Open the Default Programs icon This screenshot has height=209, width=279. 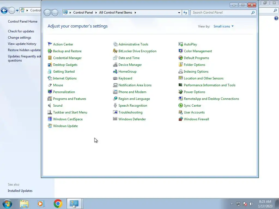(x=181, y=58)
